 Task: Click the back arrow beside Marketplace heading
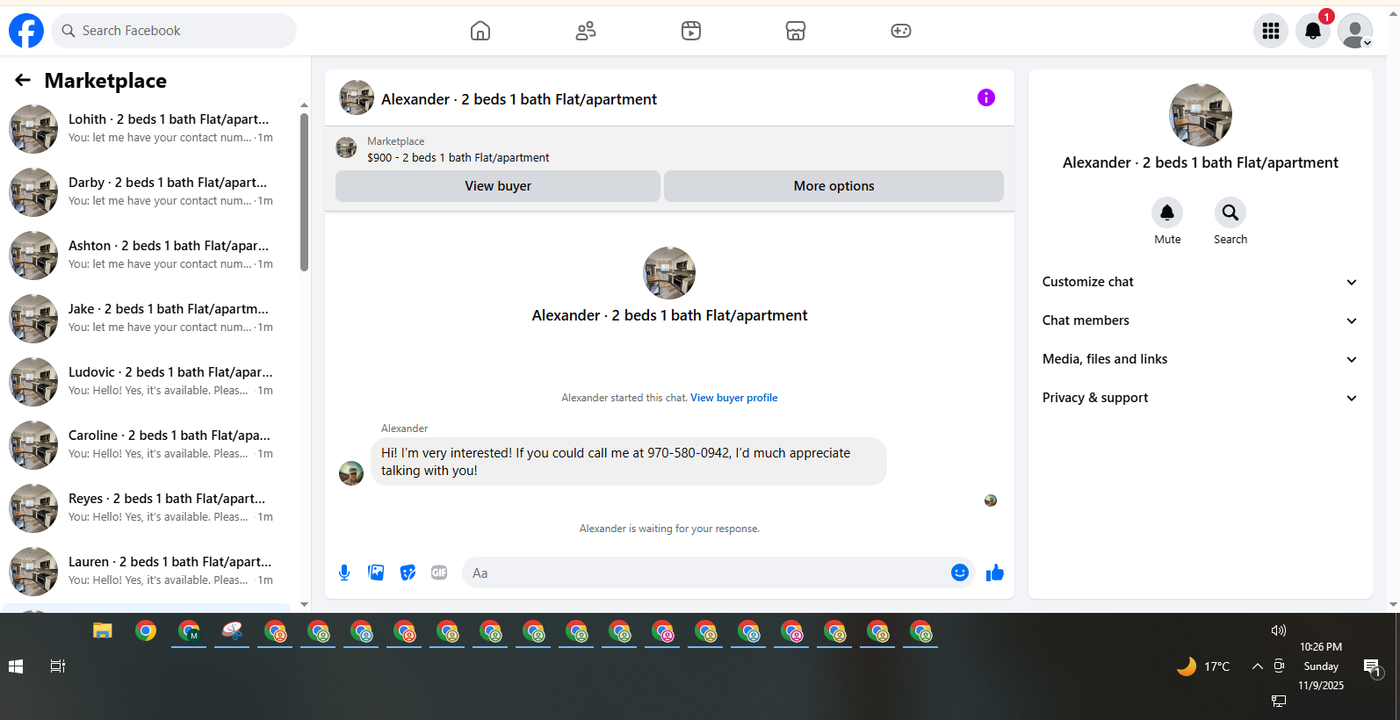coord(23,81)
